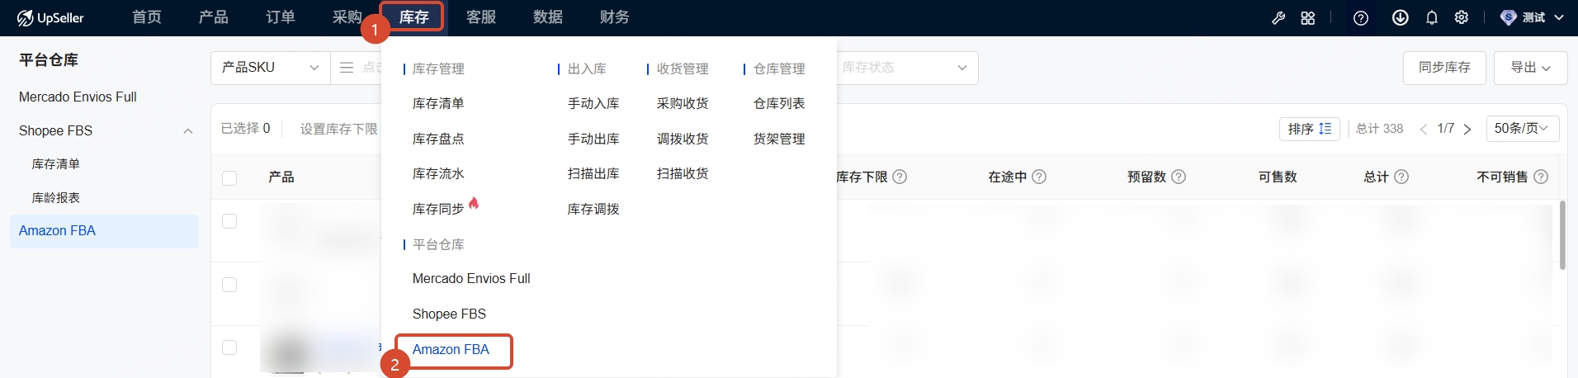Toggle the select-all checkbox in header

point(229,177)
